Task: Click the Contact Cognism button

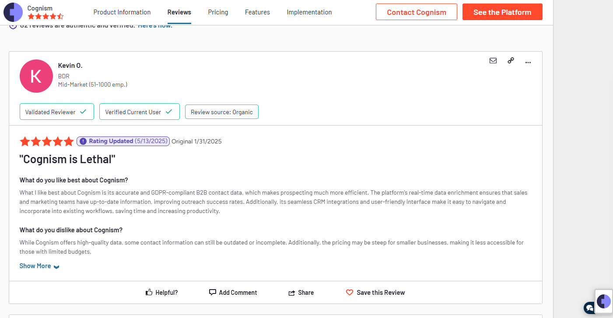Action: coord(417,12)
